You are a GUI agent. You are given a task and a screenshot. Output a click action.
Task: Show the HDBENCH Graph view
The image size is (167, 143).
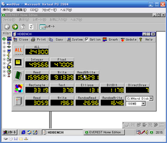pyautogui.click(x=111, y=40)
